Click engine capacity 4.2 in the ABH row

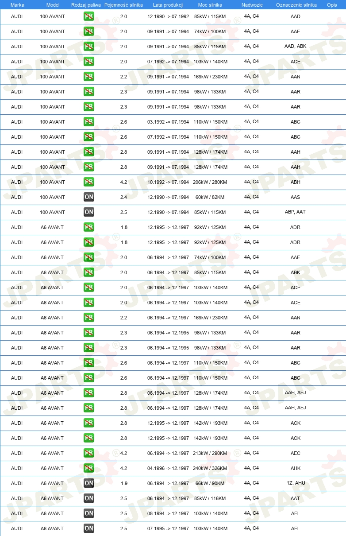[x=123, y=182]
